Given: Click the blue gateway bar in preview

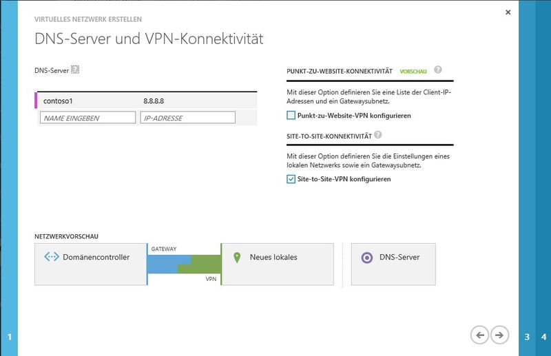Looking at the screenshot, I should (x=165, y=264).
